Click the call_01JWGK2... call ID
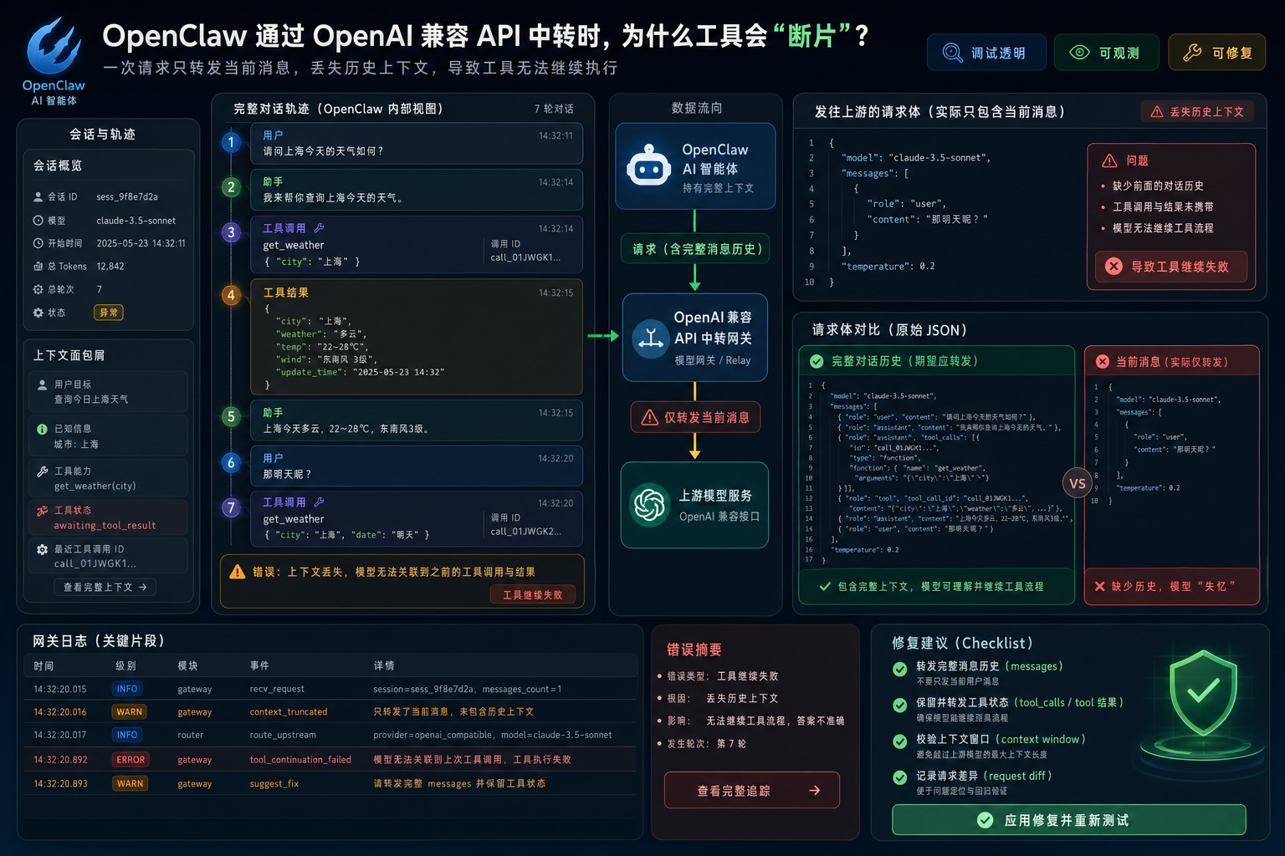Screen dimensions: 1285x856 tap(525, 532)
